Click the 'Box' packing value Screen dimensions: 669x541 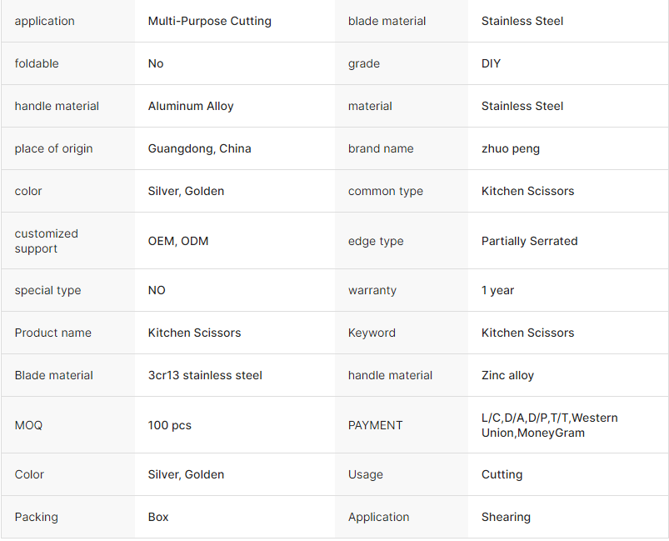click(158, 517)
